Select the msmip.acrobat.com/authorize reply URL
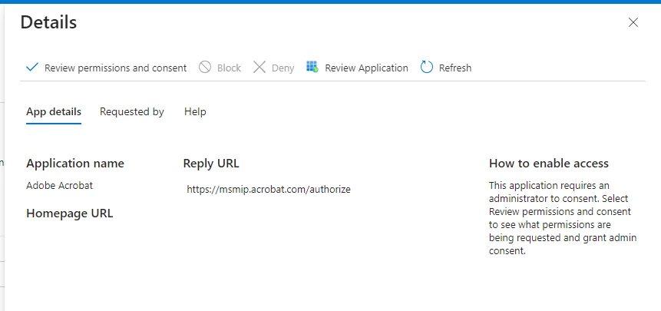Screen dimensions: 661x311 pyautogui.click(x=269, y=189)
